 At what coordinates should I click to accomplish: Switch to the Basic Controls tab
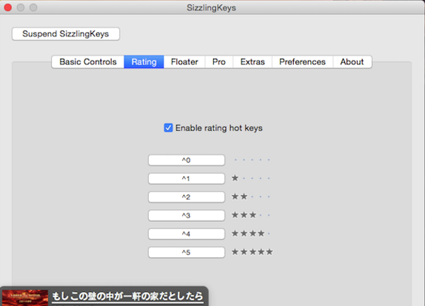point(88,62)
